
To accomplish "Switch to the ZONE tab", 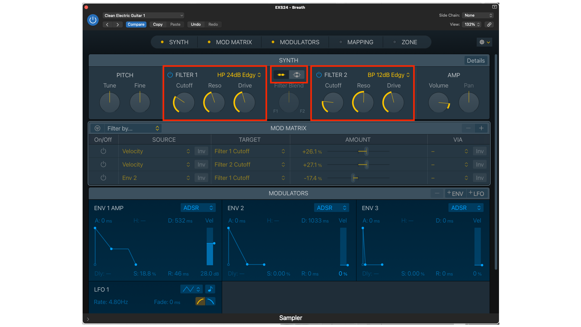I will [409, 42].
